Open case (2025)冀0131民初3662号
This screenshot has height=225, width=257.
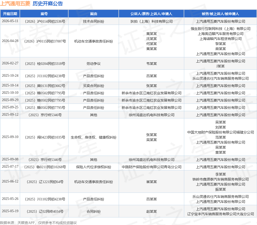click(44, 86)
